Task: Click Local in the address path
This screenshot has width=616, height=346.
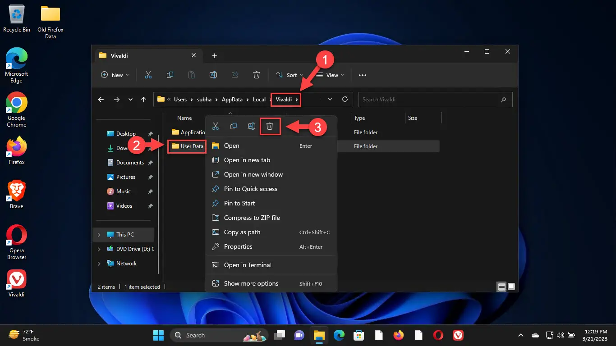Action: [x=259, y=100]
